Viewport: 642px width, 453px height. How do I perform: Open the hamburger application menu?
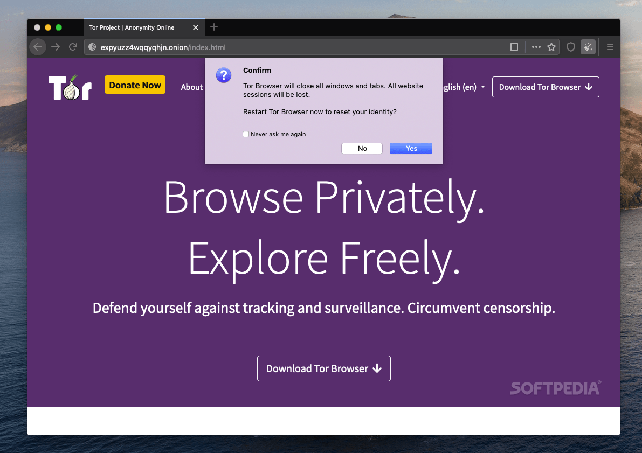pos(610,47)
